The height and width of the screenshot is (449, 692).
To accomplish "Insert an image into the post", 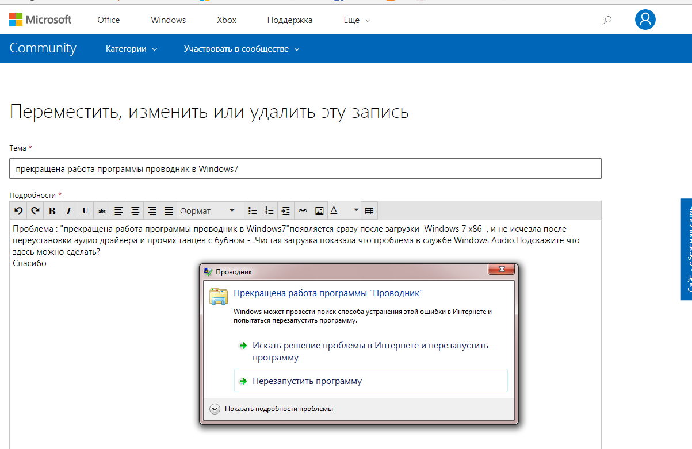I will 319,210.
